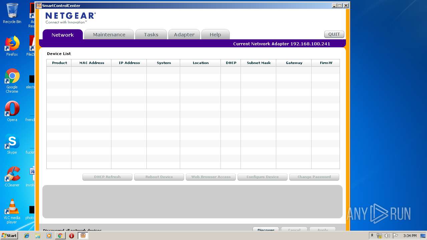The width and height of the screenshot is (427, 240).
Task: Click the taskbar clock showing 3:34 PM
Action: click(x=410, y=236)
